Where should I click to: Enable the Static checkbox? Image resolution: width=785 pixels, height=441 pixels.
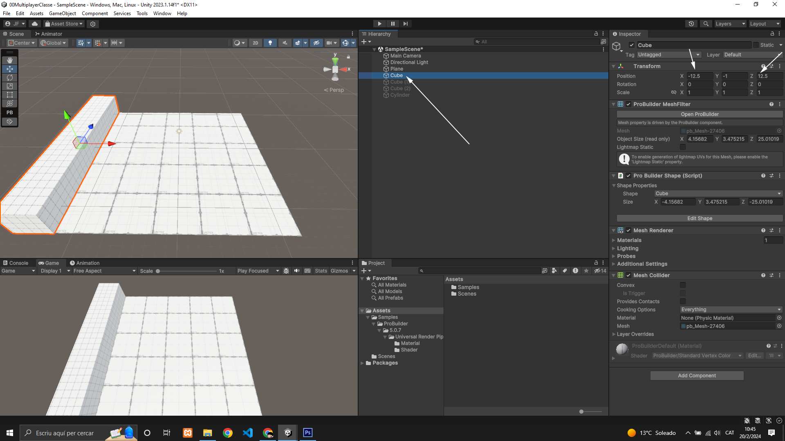coord(756,45)
